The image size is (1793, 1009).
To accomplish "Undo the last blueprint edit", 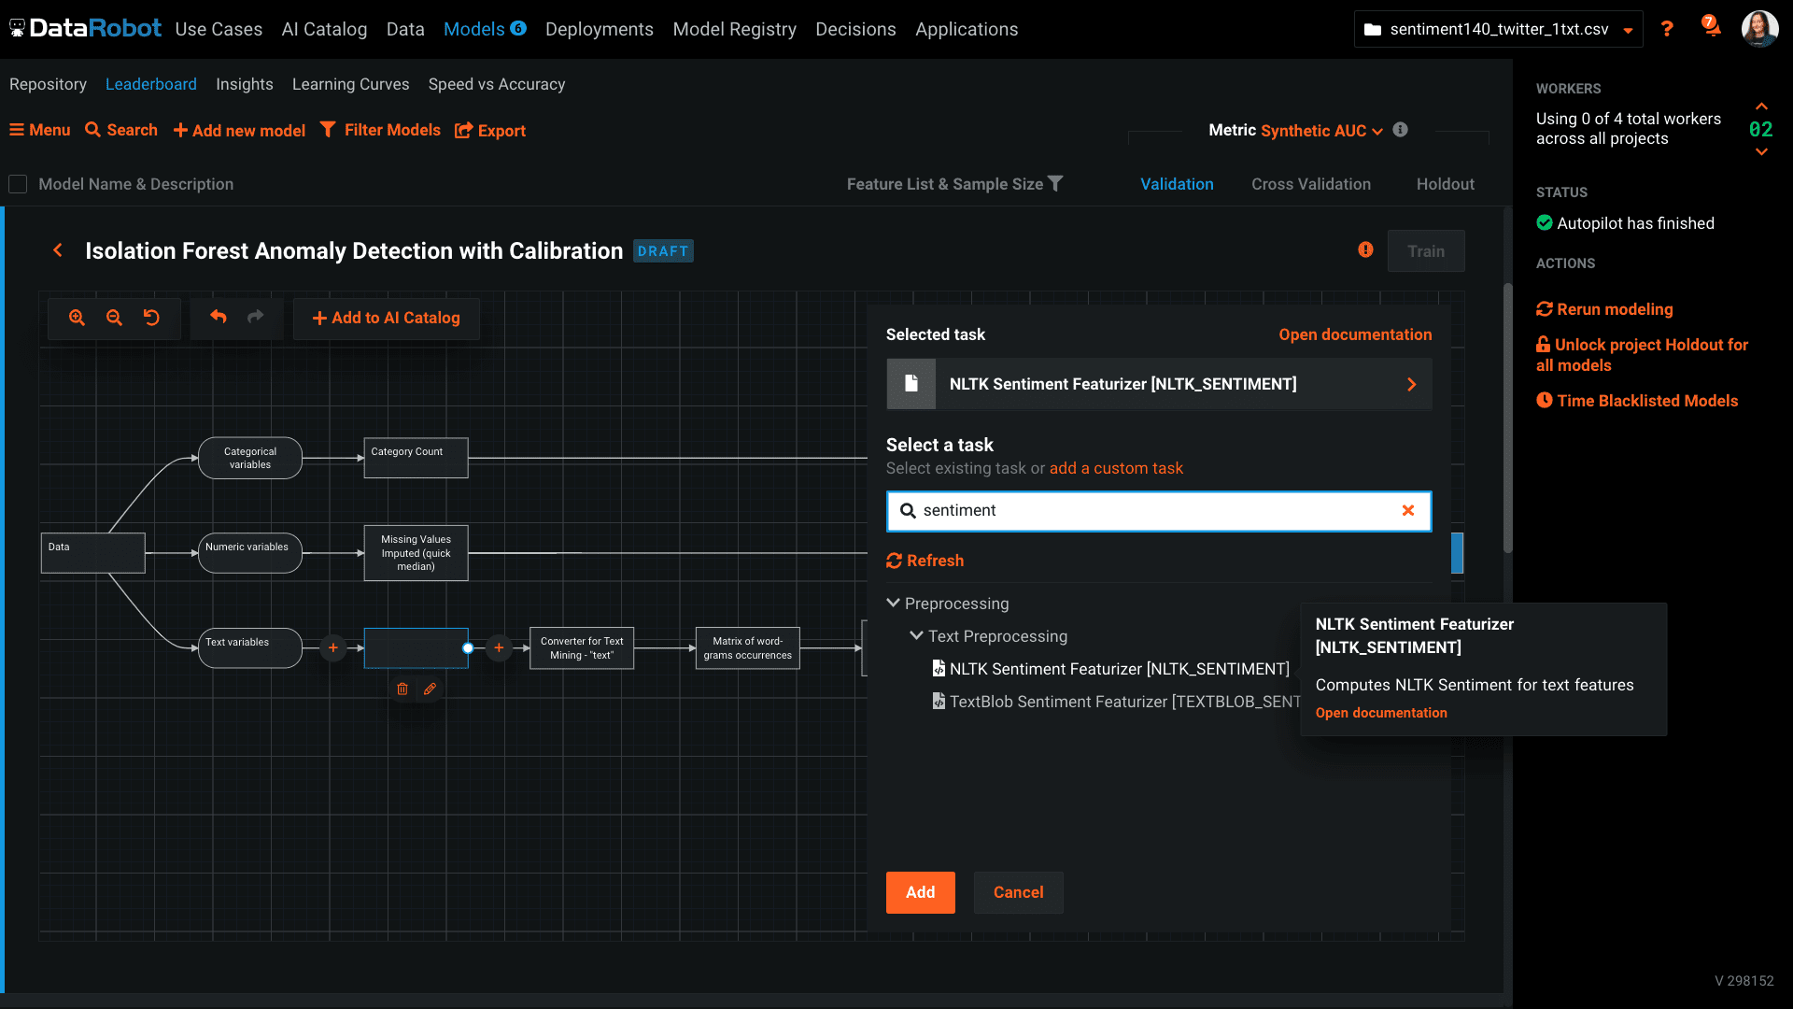I will [219, 318].
